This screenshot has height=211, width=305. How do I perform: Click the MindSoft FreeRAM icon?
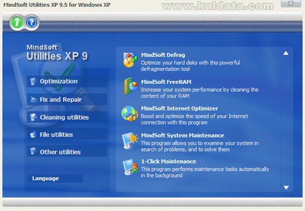click(x=131, y=86)
